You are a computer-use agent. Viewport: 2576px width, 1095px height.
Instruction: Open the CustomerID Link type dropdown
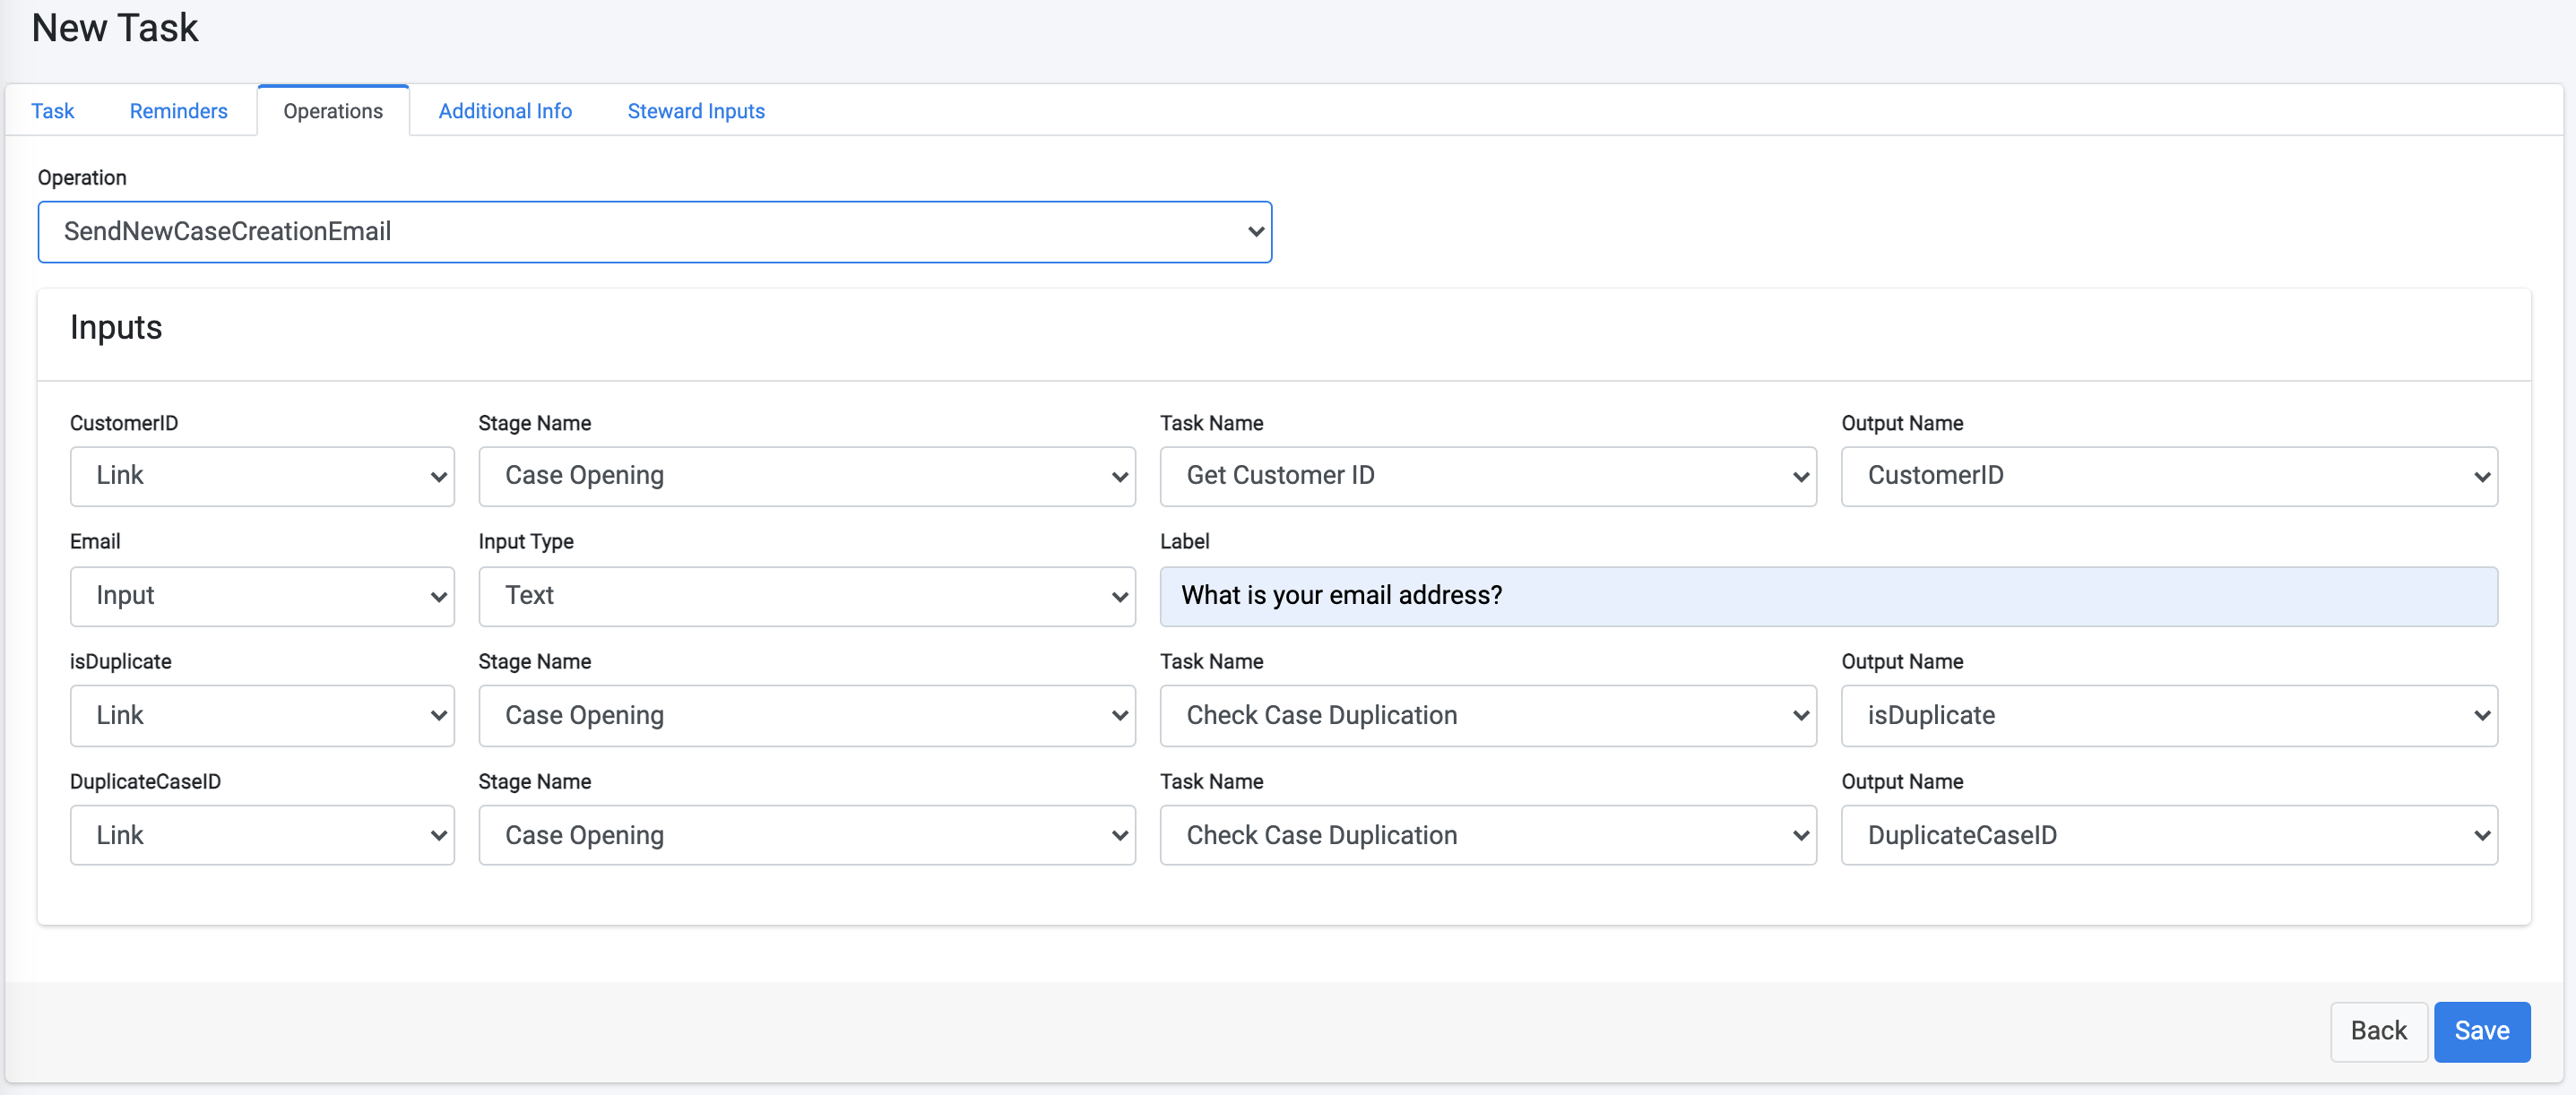(262, 476)
